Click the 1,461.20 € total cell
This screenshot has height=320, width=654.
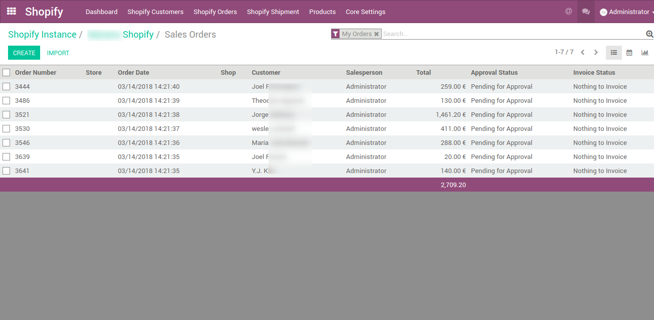[451, 115]
